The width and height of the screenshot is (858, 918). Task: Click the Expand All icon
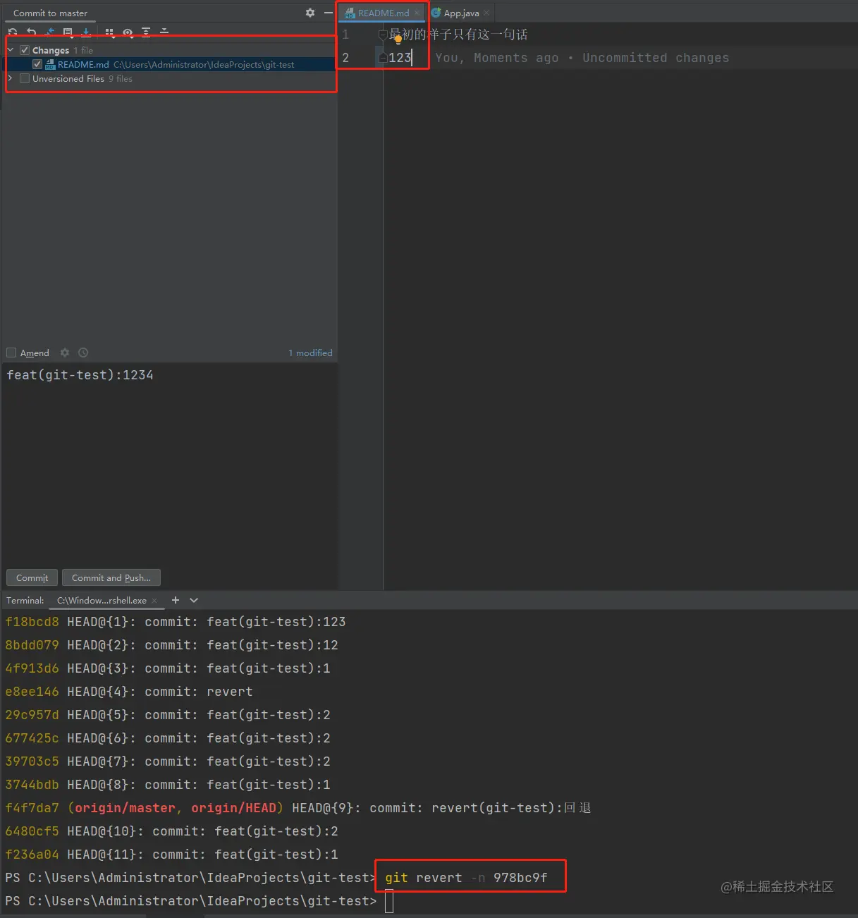point(146,32)
